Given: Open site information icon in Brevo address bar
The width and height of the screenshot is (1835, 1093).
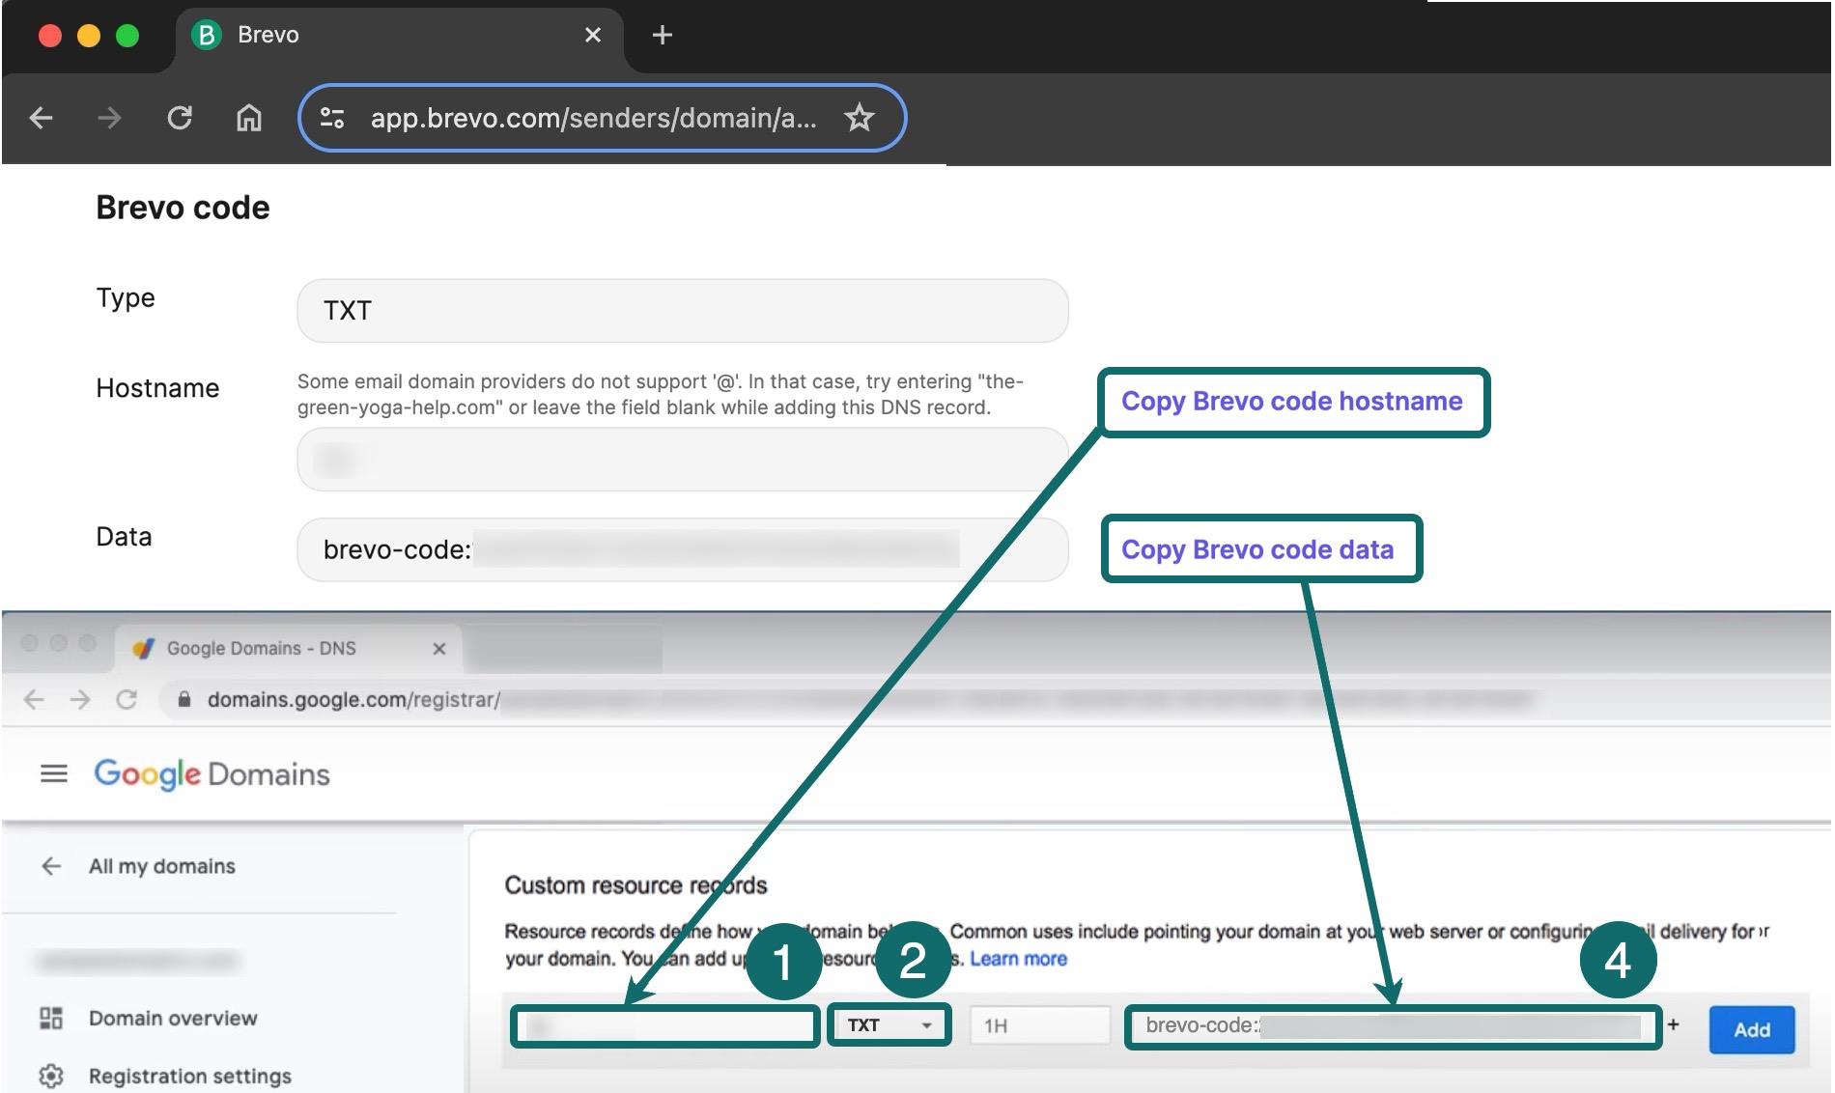Looking at the screenshot, I should tap(332, 118).
